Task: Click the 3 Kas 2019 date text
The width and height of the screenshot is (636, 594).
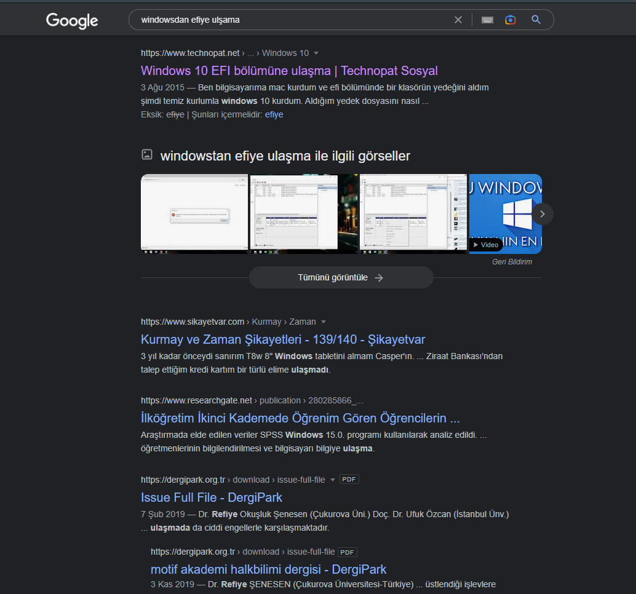Action: pos(172,585)
